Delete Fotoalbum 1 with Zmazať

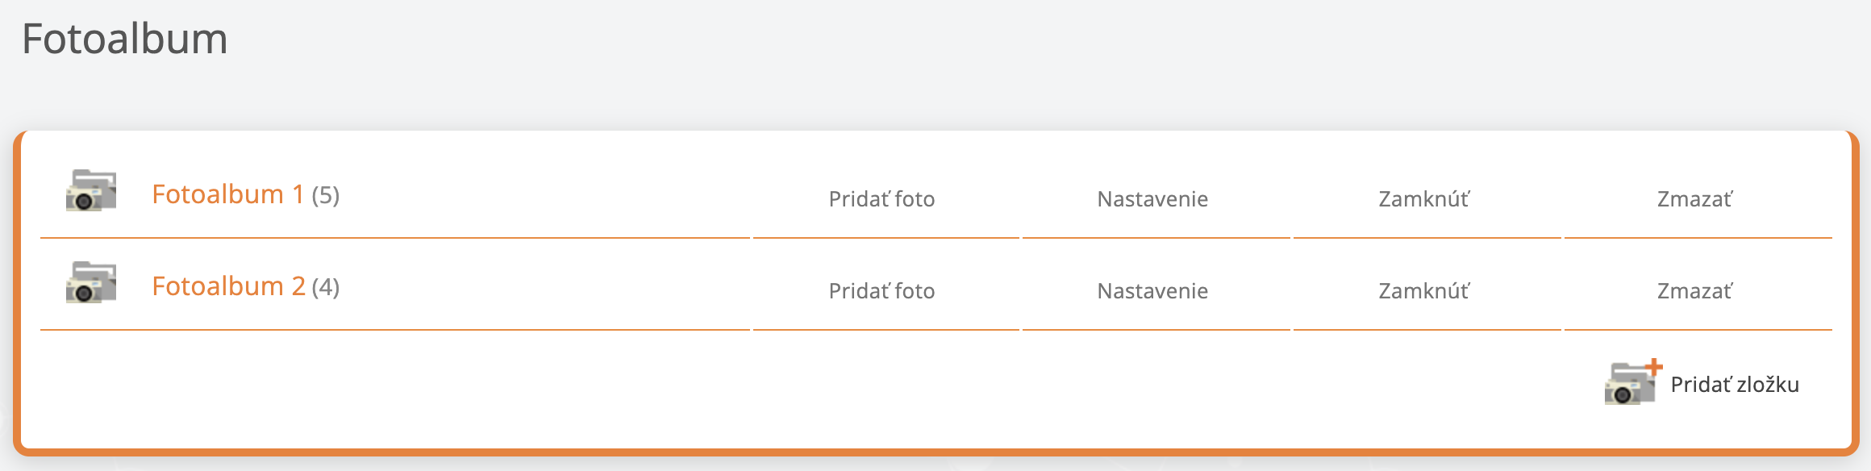pos(1694,199)
